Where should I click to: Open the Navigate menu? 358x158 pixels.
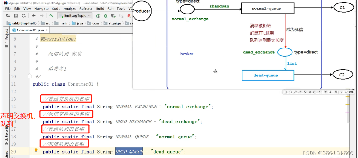point(41,8)
